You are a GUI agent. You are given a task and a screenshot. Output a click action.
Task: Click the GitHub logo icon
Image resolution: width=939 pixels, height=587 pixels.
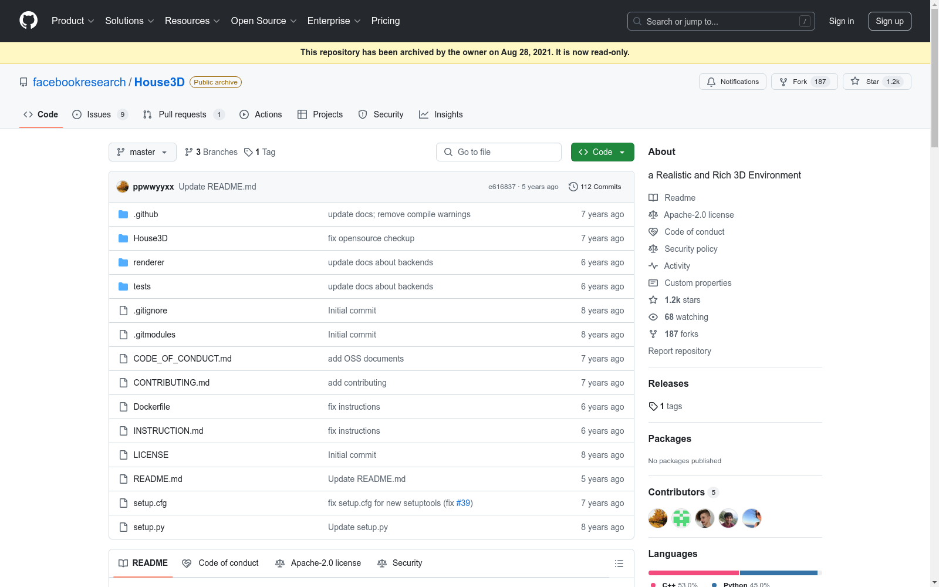(28, 21)
